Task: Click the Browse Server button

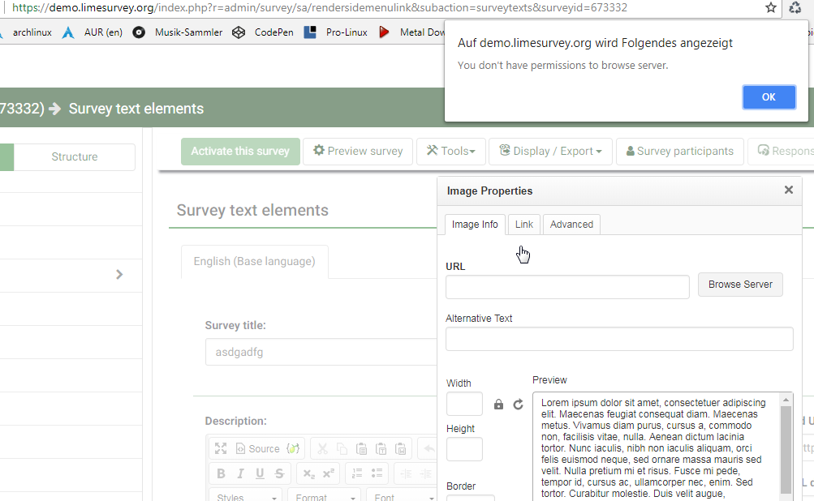Action: [x=740, y=285]
